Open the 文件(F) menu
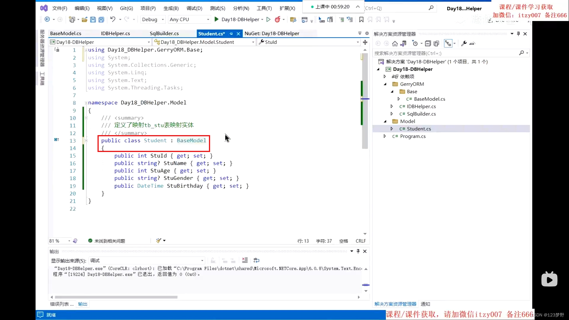The height and width of the screenshot is (320, 569). point(60,8)
